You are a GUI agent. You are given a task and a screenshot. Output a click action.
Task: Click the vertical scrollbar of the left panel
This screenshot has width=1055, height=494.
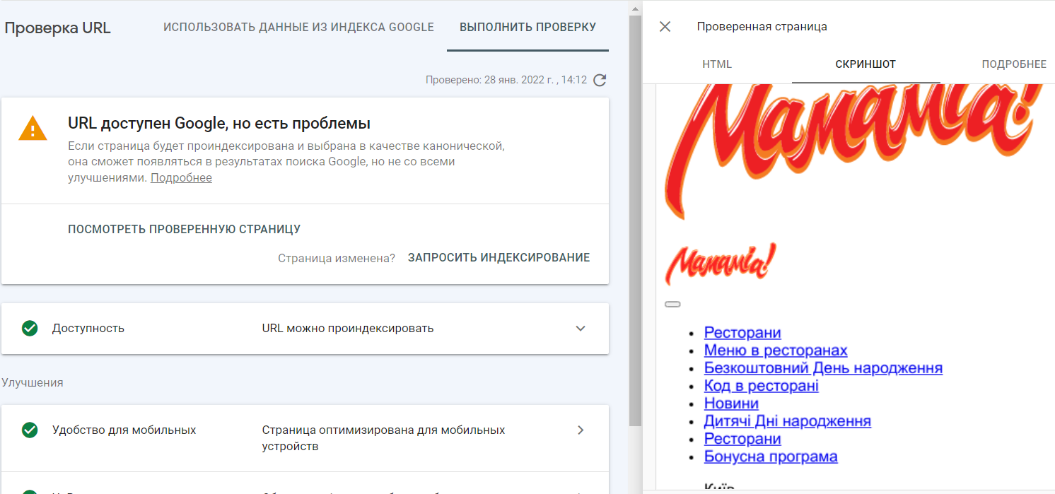click(635, 212)
